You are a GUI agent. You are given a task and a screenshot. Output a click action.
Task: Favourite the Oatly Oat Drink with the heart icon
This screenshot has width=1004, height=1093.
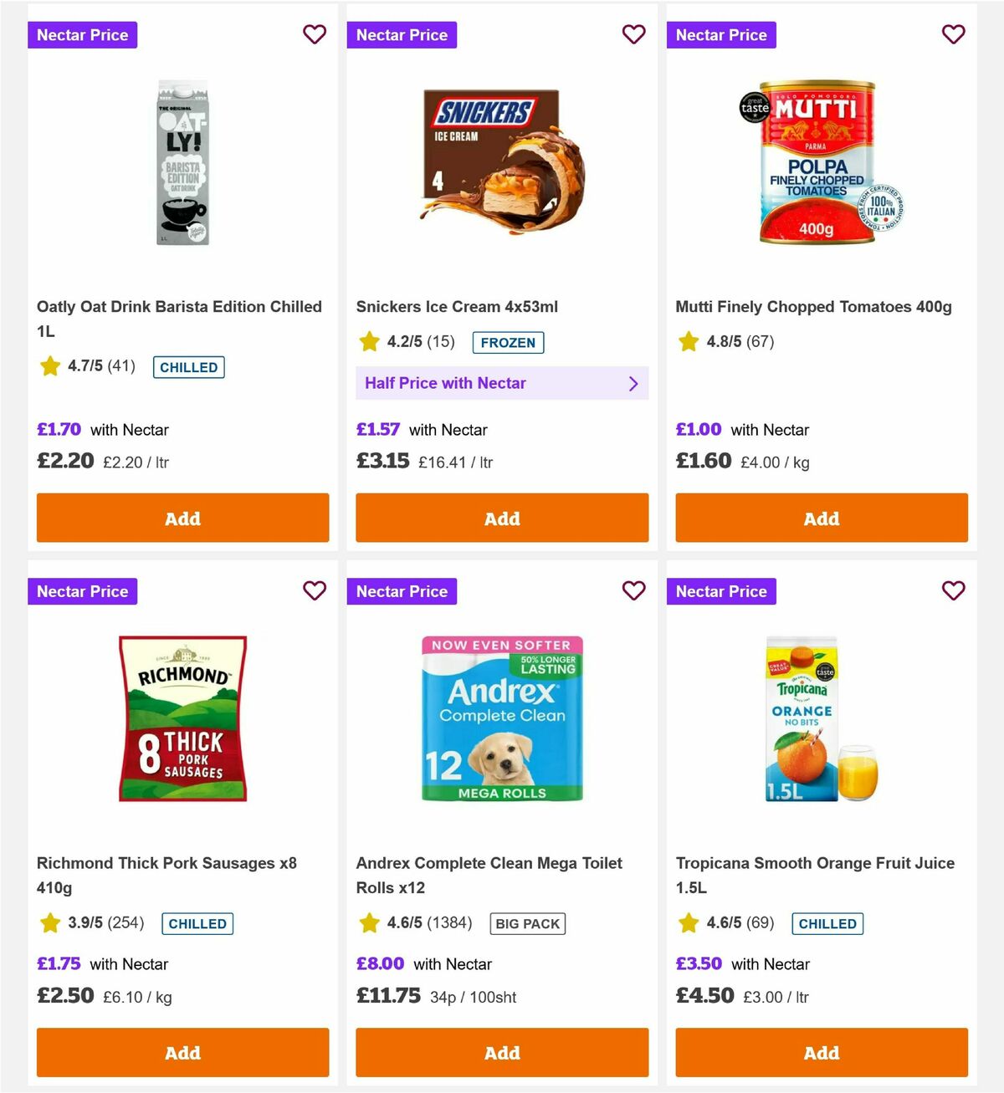pyautogui.click(x=315, y=34)
